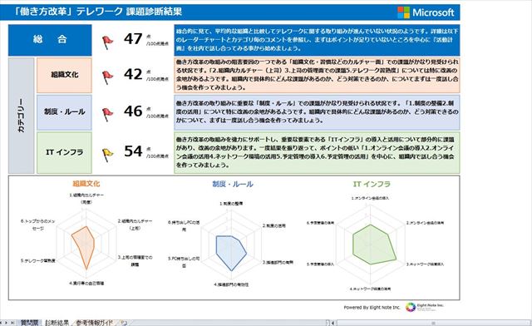
Task: Open the 参考情報ガイド sheet tab
Action: point(94,323)
